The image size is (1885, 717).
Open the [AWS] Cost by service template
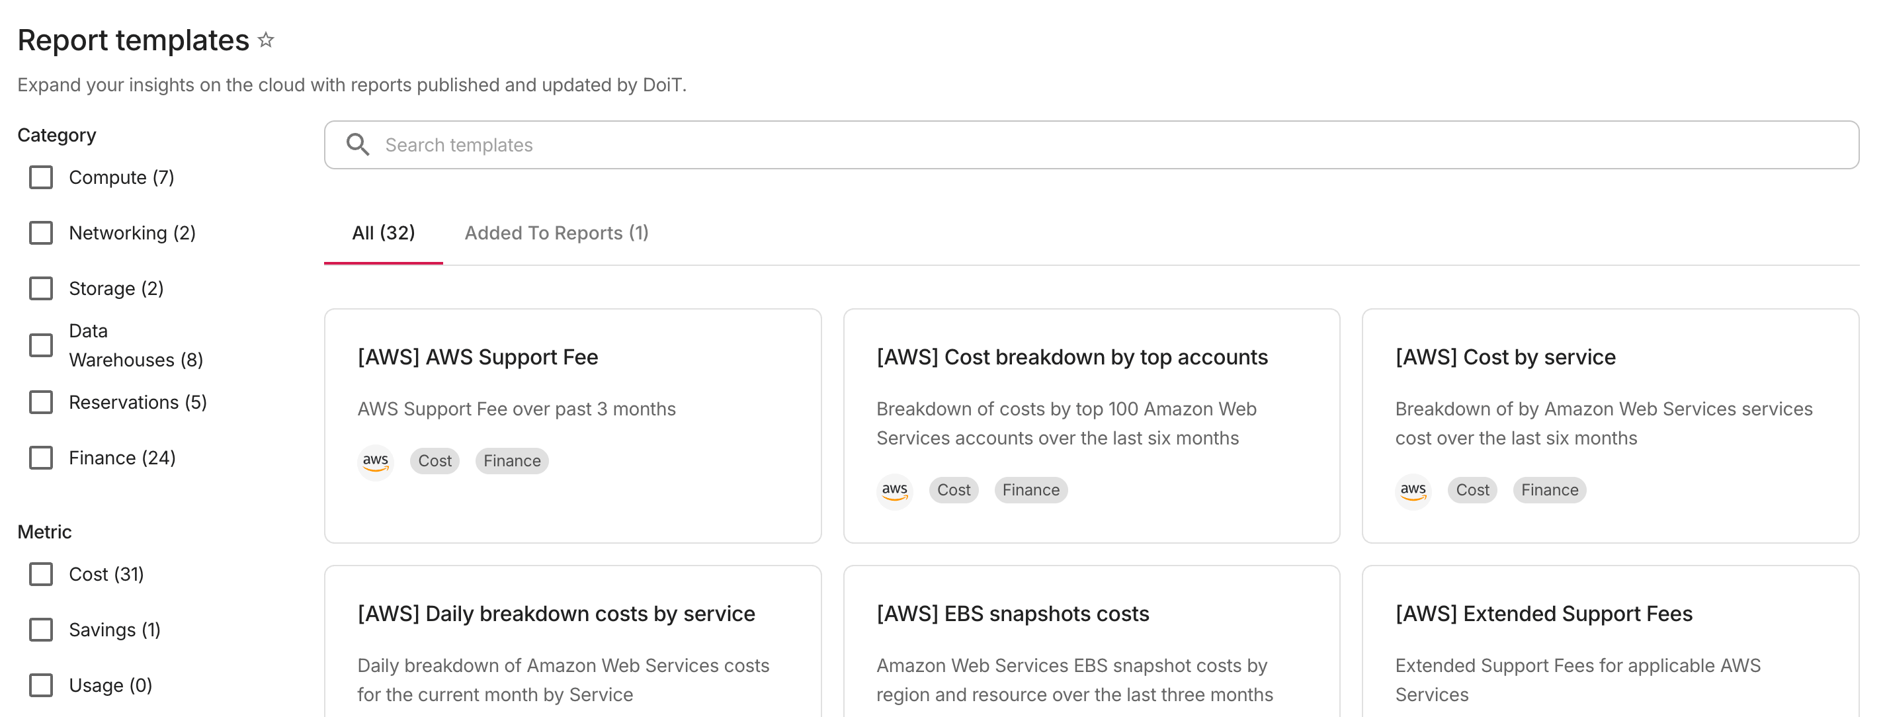tap(1505, 357)
